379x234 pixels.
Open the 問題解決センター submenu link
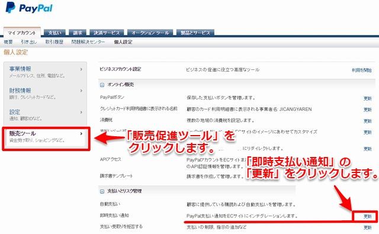pos(88,42)
